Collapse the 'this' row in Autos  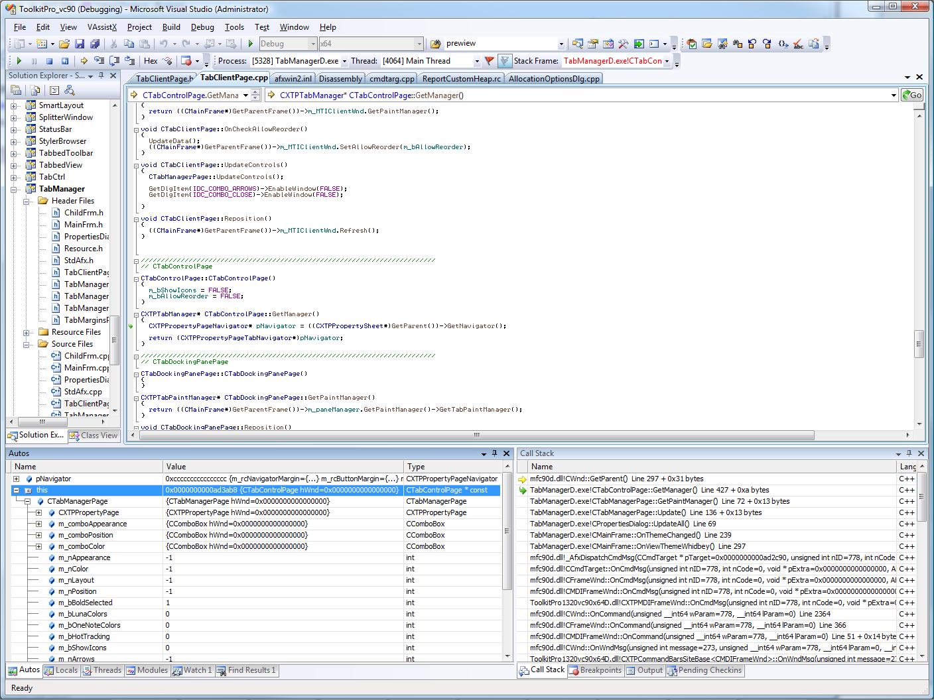[16, 490]
